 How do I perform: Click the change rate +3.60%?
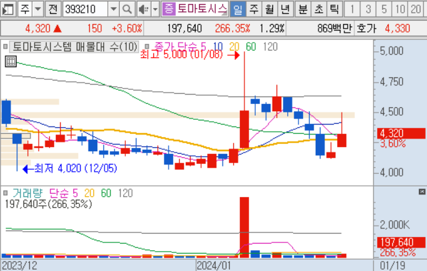click(127, 28)
